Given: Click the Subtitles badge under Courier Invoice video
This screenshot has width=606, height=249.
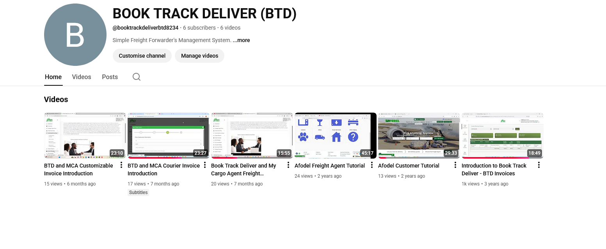Looking at the screenshot, I should click(x=138, y=192).
